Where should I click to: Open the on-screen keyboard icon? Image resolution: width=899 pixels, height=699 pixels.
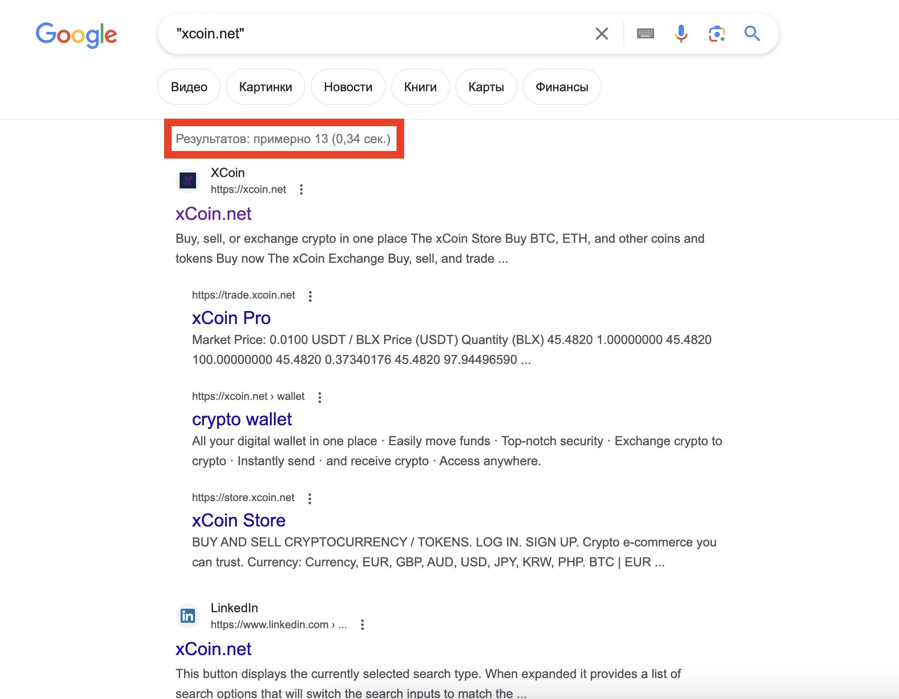pos(645,34)
